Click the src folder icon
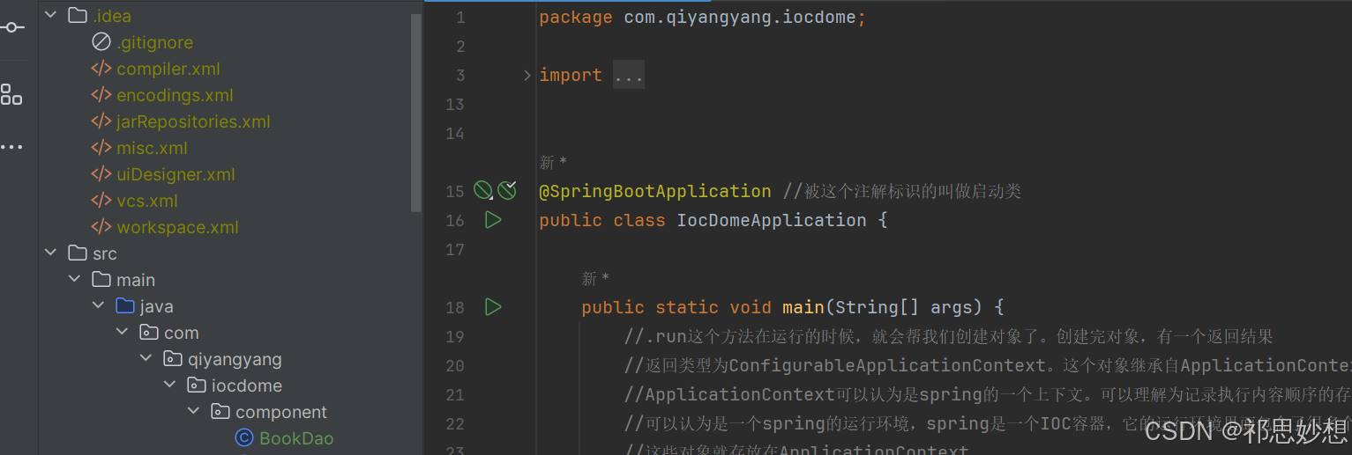The width and height of the screenshot is (1352, 455). coord(78,253)
